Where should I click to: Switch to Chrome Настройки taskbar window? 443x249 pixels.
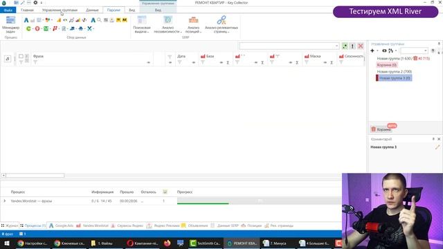pyautogui.click(x=33, y=243)
